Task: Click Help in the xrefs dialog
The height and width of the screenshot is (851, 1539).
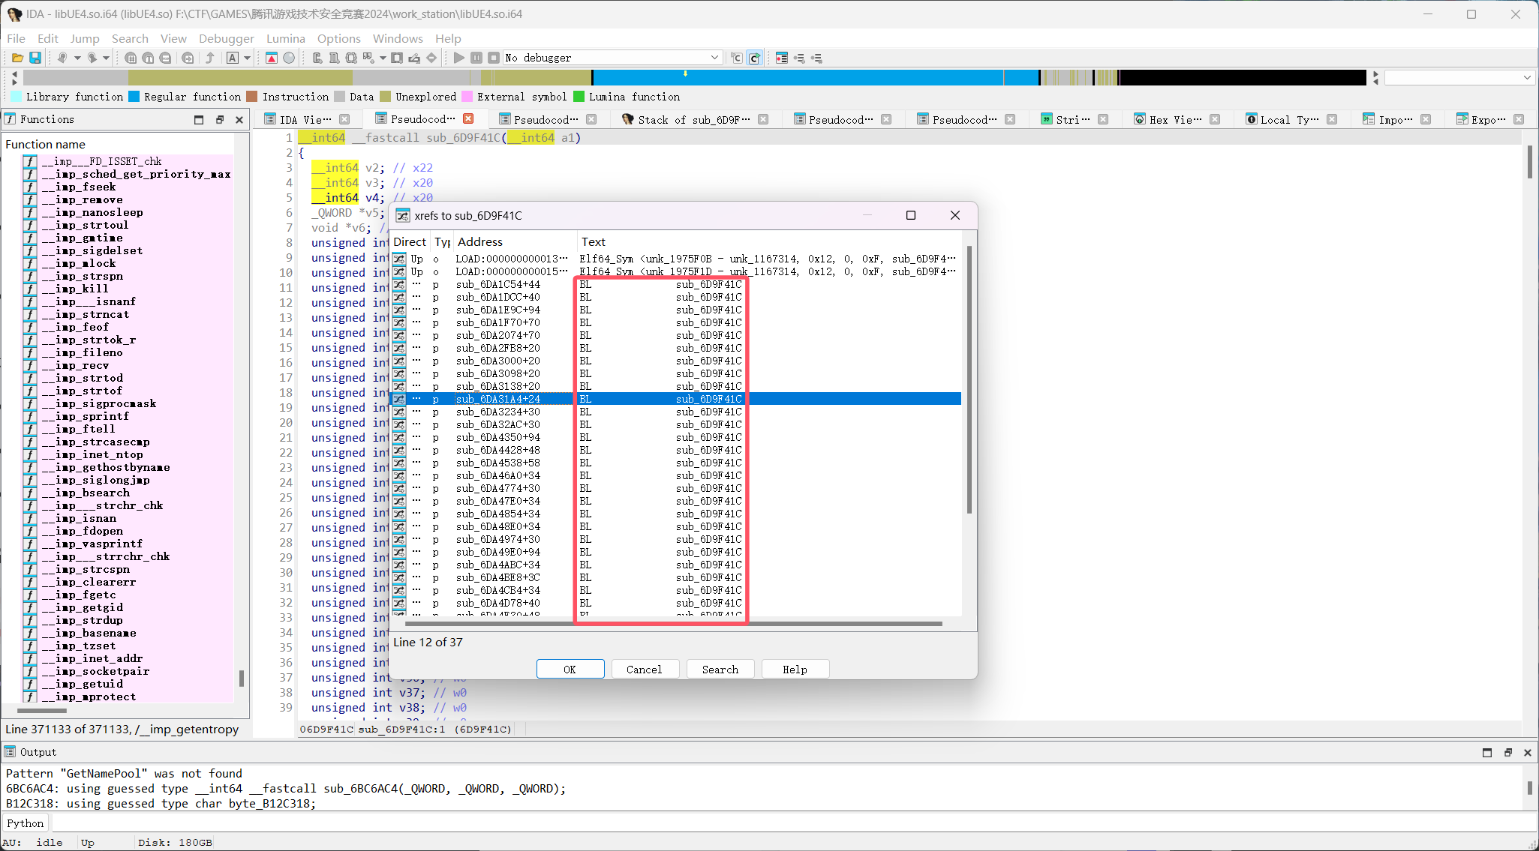Action: 795,669
